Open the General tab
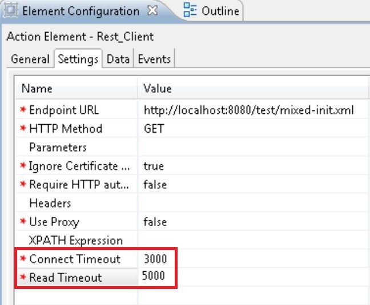This screenshot has height=305, width=370. point(30,59)
